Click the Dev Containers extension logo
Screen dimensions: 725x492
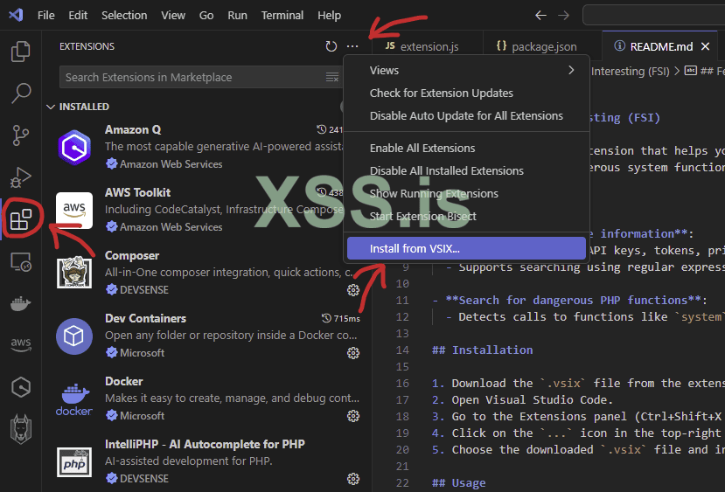[x=74, y=336]
